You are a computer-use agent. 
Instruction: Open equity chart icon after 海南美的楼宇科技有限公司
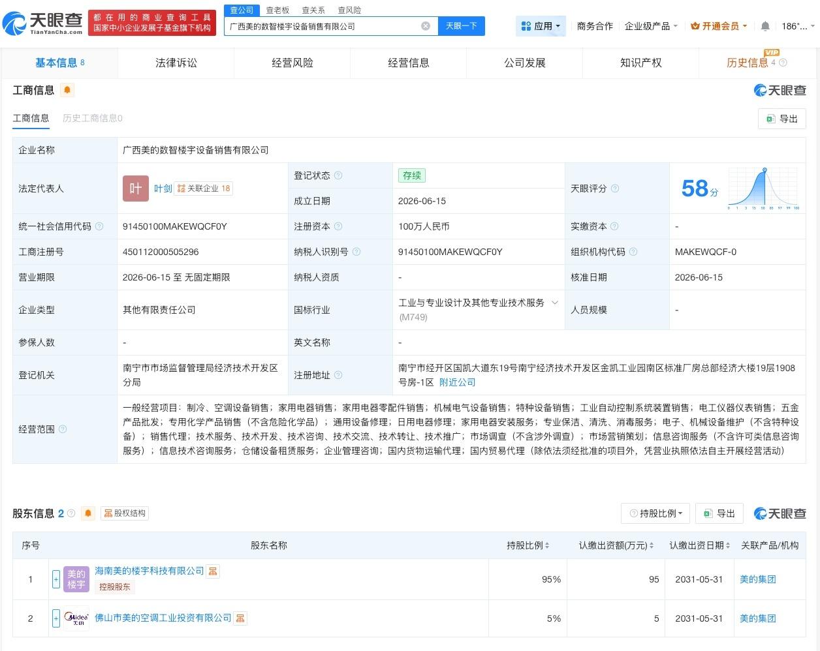click(x=213, y=571)
